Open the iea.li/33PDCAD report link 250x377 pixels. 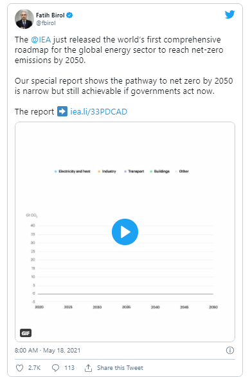[99, 111]
